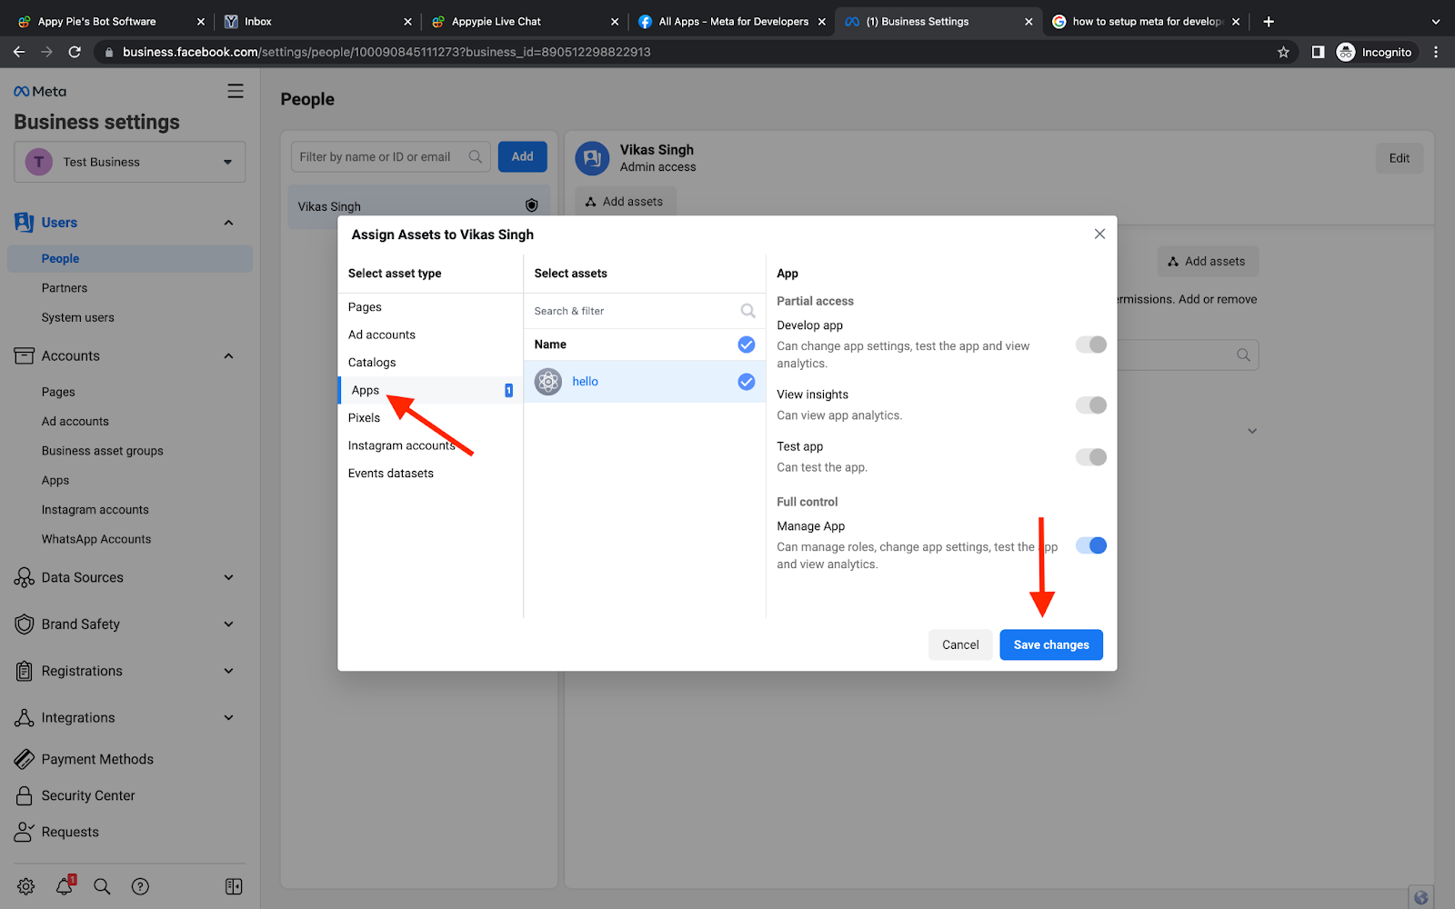Click the Edit button for Vikas Singh
1455x909 pixels.
[1400, 158]
